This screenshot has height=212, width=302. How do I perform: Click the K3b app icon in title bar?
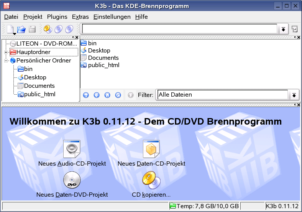click(7, 6)
